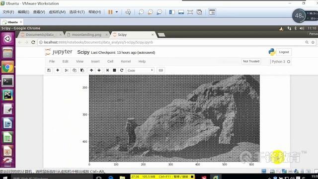Viewport: 318px width, 179px height.
Task: Open VMware 文件(F) menu
Action: tap(8, 12)
